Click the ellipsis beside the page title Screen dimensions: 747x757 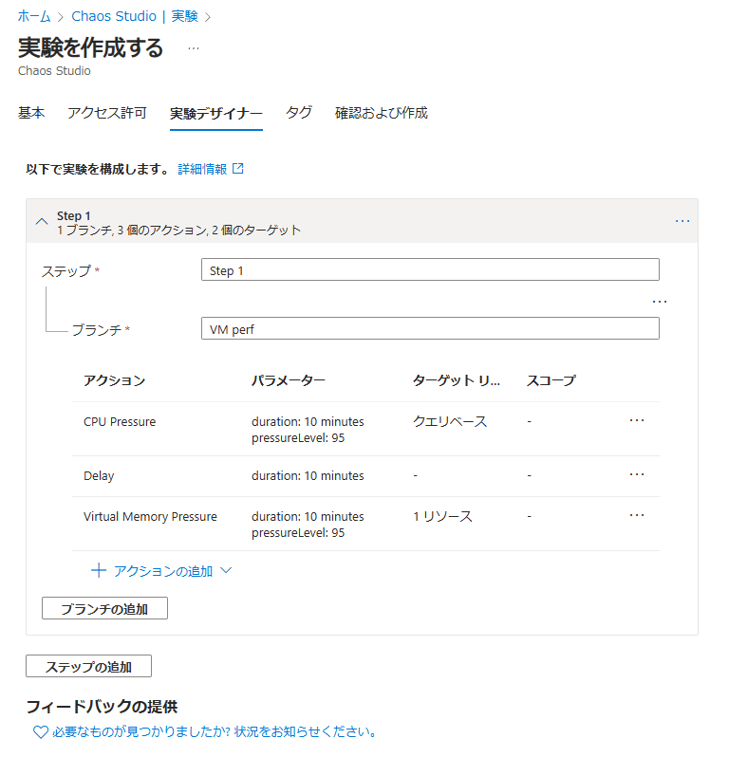(194, 48)
